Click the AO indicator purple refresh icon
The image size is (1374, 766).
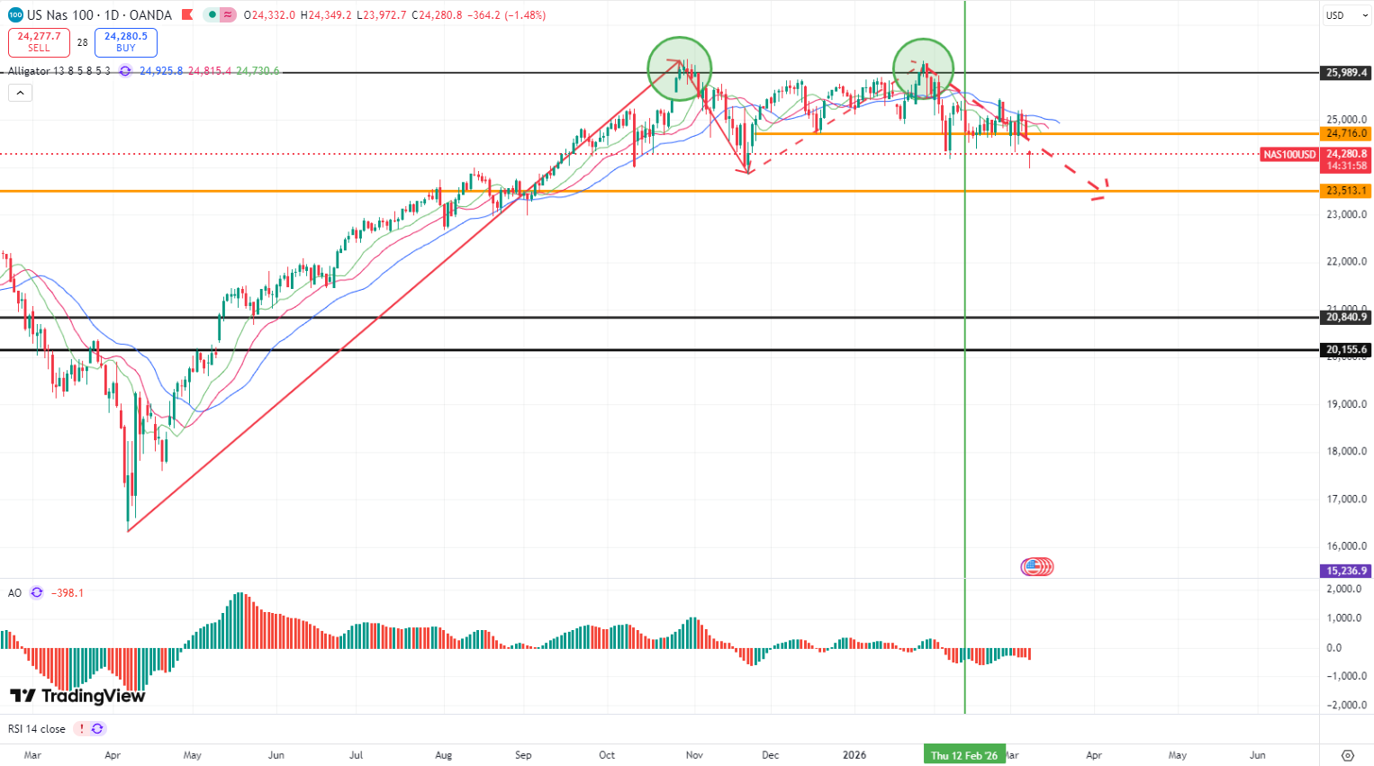(37, 592)
